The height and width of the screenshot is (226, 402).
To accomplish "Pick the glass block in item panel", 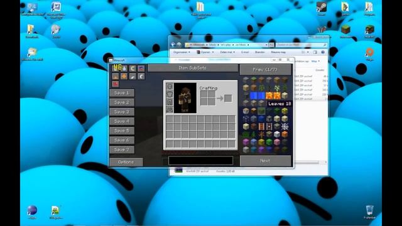I will click(x=246, y=119).
